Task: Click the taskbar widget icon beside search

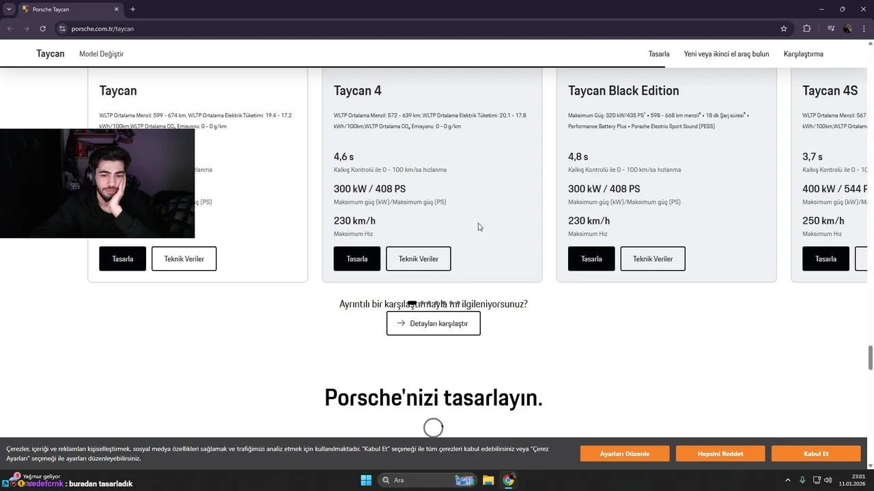Action: [465, 480]
